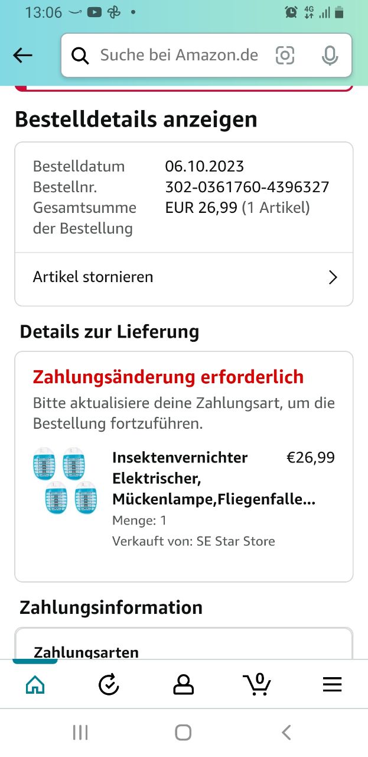Focus the Suche bei Amazon.de field

tap(179, 56)
